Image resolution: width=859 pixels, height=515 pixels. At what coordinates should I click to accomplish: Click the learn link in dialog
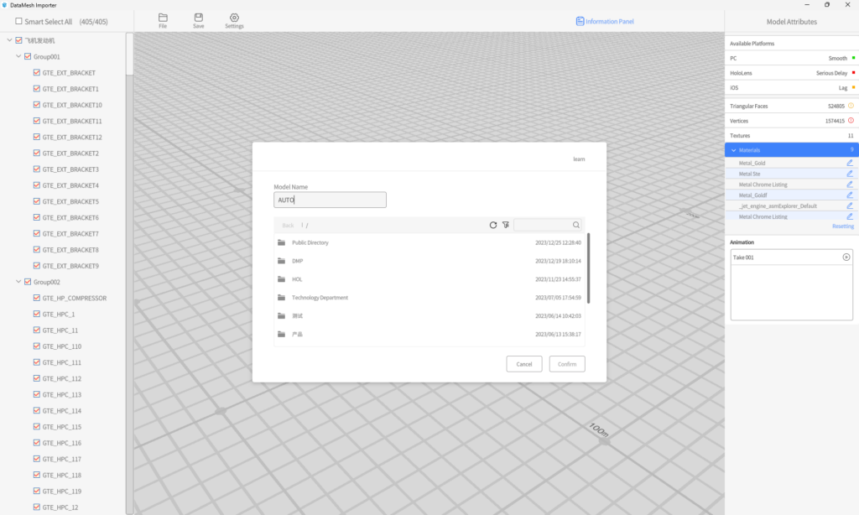pyautogui.click(x=579, y=159)
